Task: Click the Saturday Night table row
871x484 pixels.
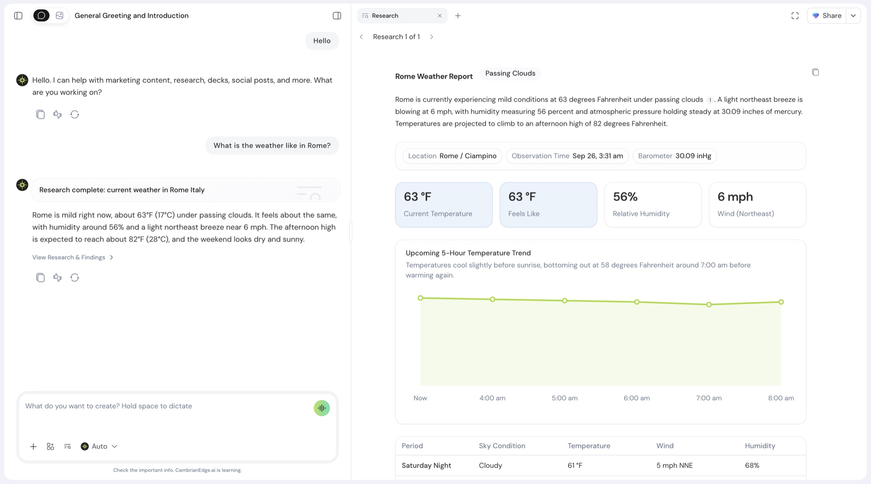Action: point(601,466)
